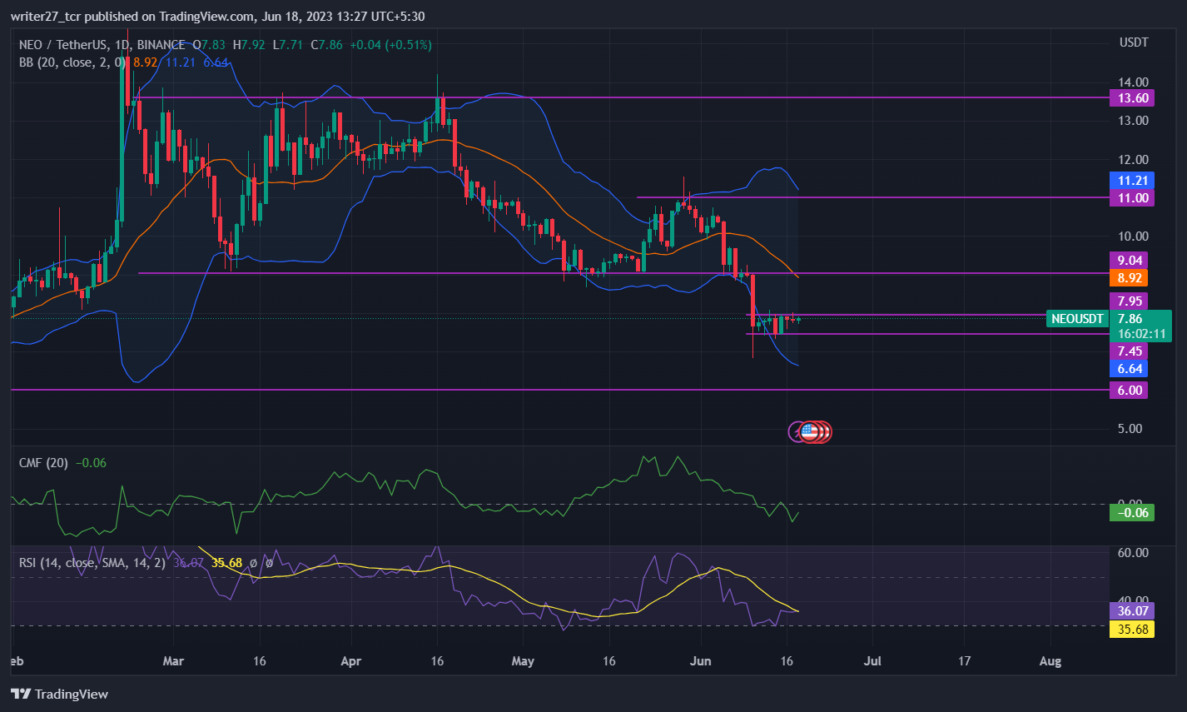Click the Aug date label on time axis

[1050, 661]
